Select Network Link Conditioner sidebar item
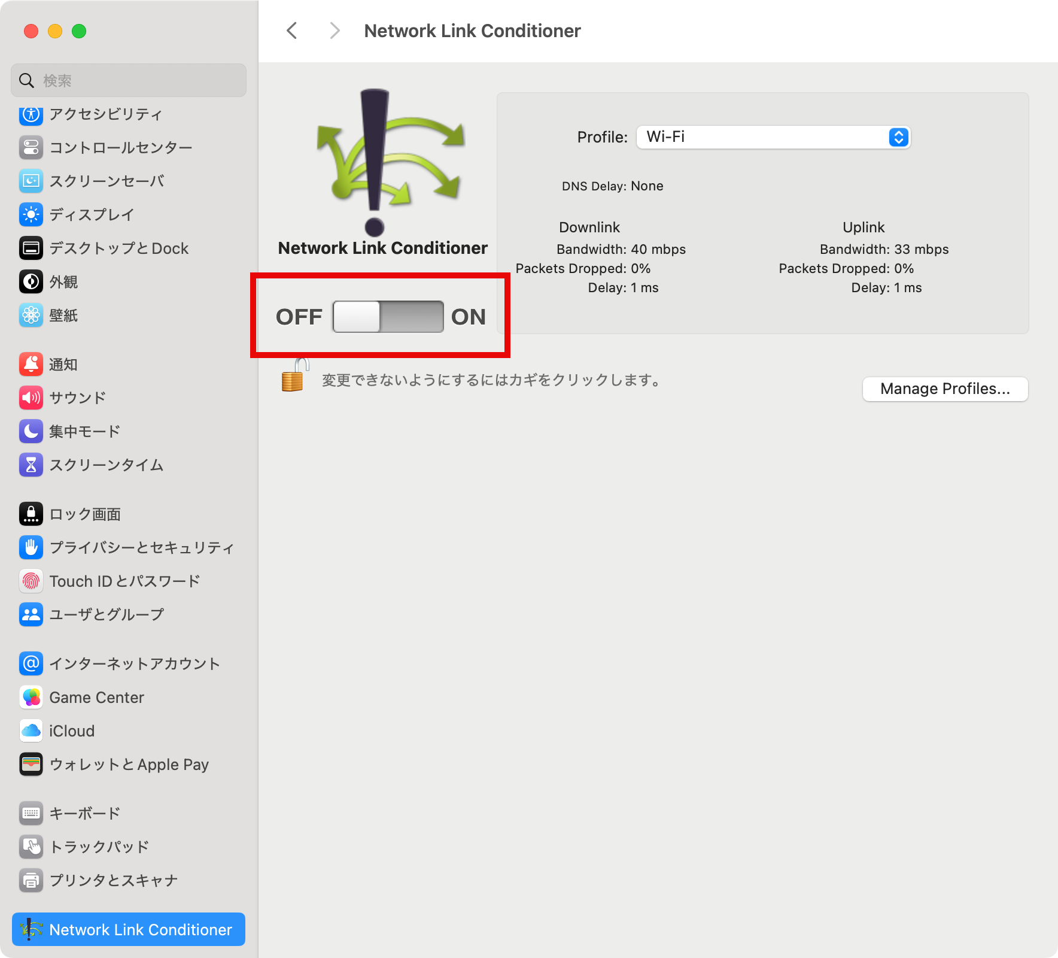This screenshot has height=958, width=1058. (x=129, y=929)
